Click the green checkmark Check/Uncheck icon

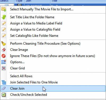coord(4,95)
